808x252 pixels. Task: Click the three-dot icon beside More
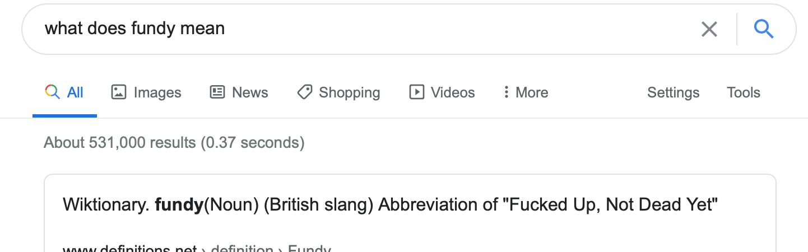[x=506, y=92]
